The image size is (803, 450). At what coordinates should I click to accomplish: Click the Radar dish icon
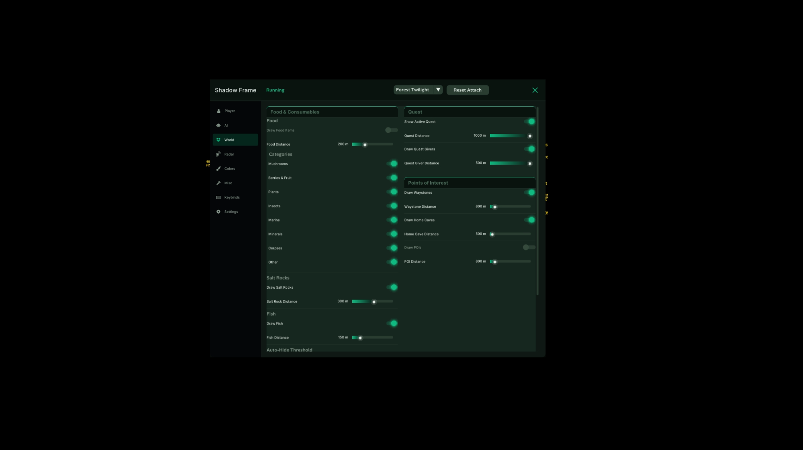(218, 154)
